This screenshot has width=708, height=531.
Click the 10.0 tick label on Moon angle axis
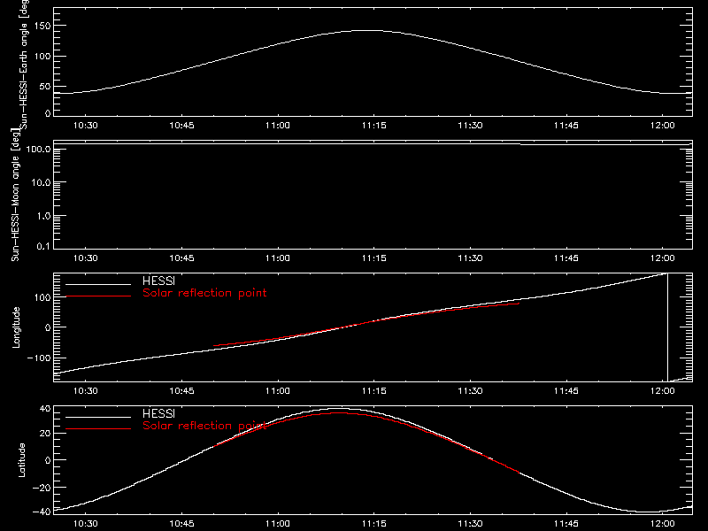tap(41, 183)
